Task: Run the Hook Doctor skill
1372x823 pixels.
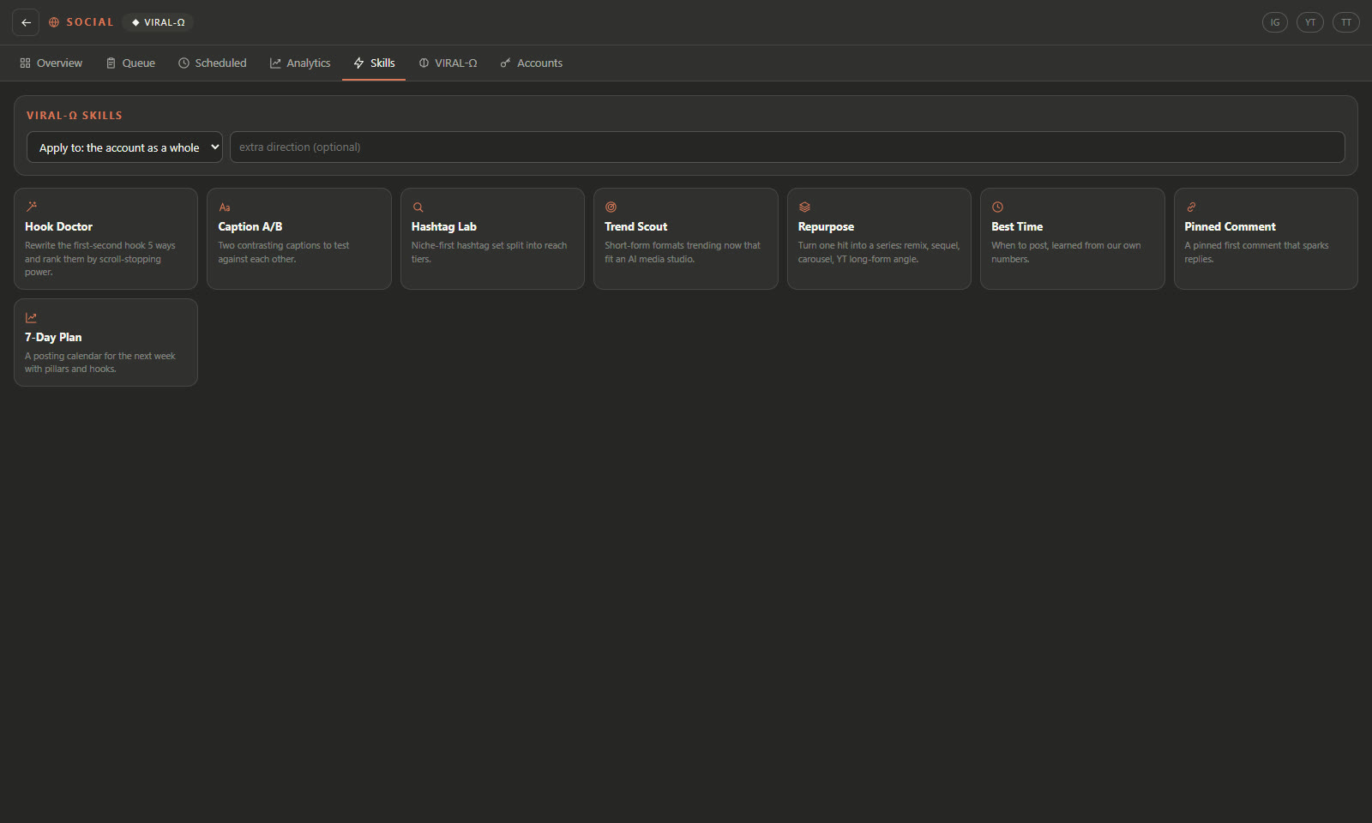Action: point(105,238)
